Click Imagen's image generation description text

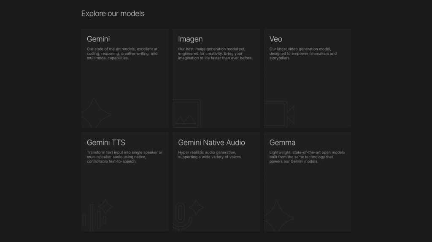[215, 54]
